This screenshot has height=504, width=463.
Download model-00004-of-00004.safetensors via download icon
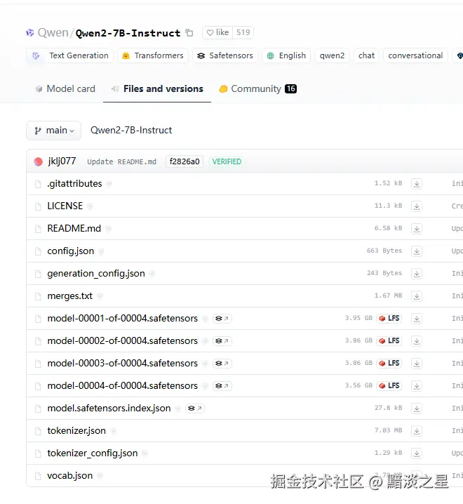[417, 386]
